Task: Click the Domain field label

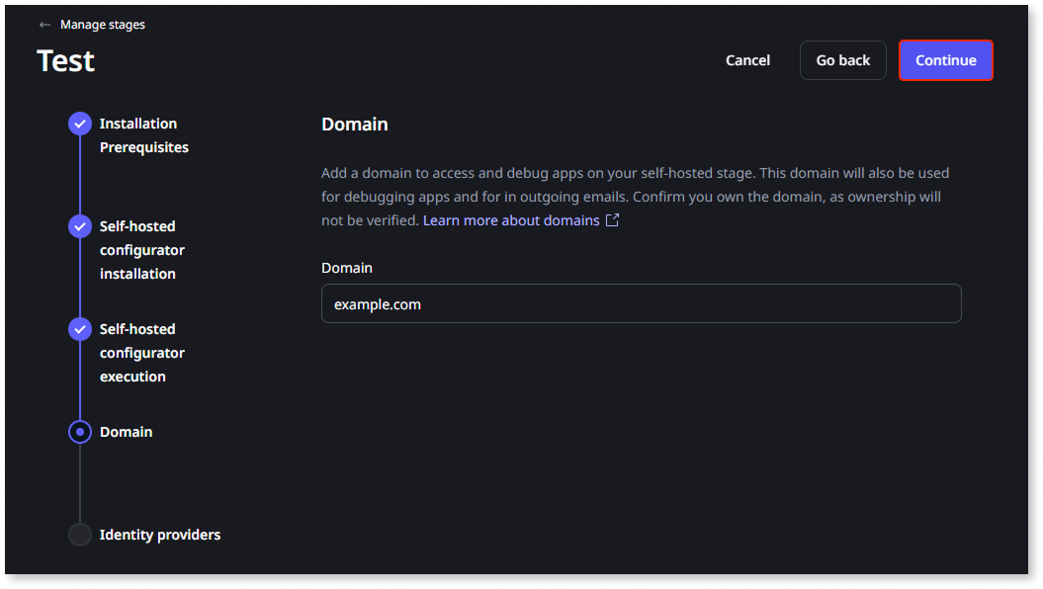Action: coord(347,268)
